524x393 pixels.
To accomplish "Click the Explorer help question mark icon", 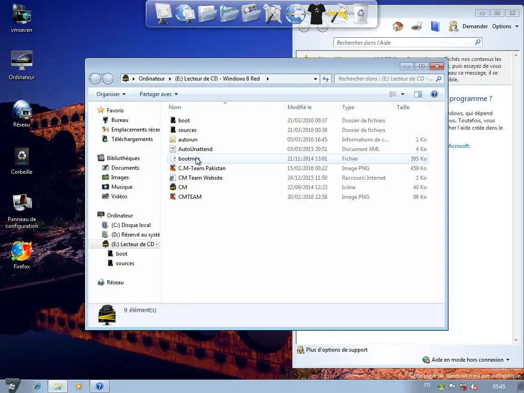I will [434, 94].
